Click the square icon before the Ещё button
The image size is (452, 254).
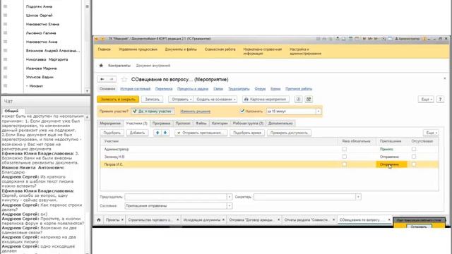tap(309, 99)
